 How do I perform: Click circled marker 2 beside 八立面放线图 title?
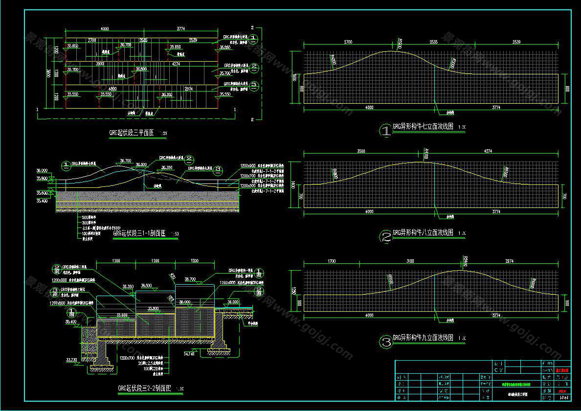(386, 237)
